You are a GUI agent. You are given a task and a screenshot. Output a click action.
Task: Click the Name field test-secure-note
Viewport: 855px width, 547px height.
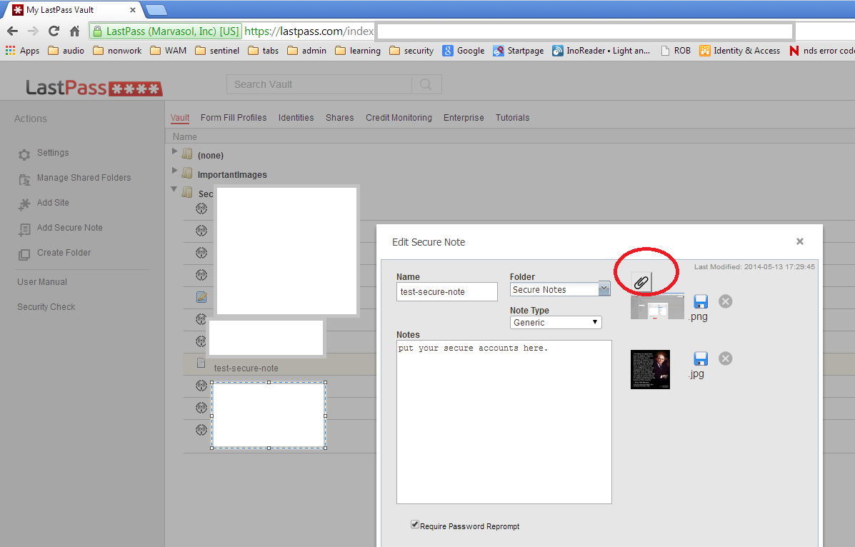coord(446,292)
